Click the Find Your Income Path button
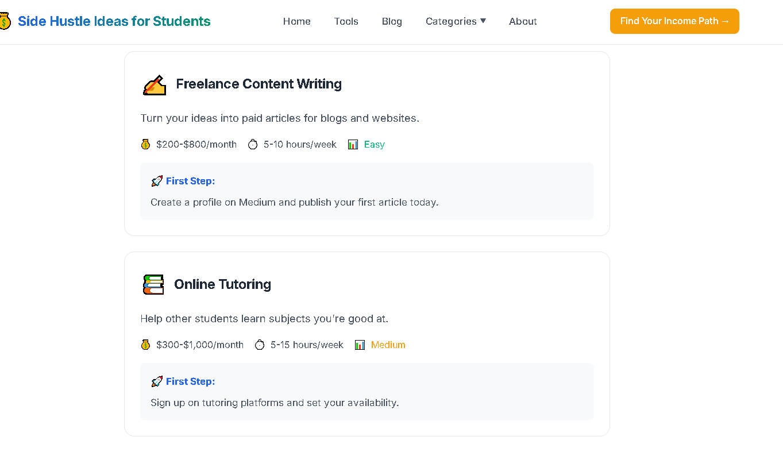This screenshot has height=452, width=783. (674, 21)
